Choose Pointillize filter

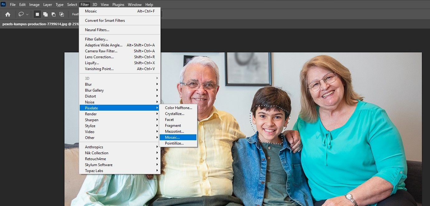coord(178,143)
